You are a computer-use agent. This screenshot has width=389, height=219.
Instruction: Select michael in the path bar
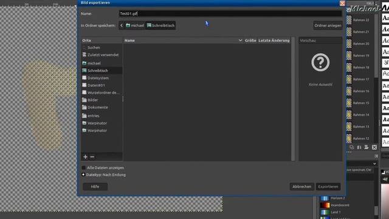point(135,26)
